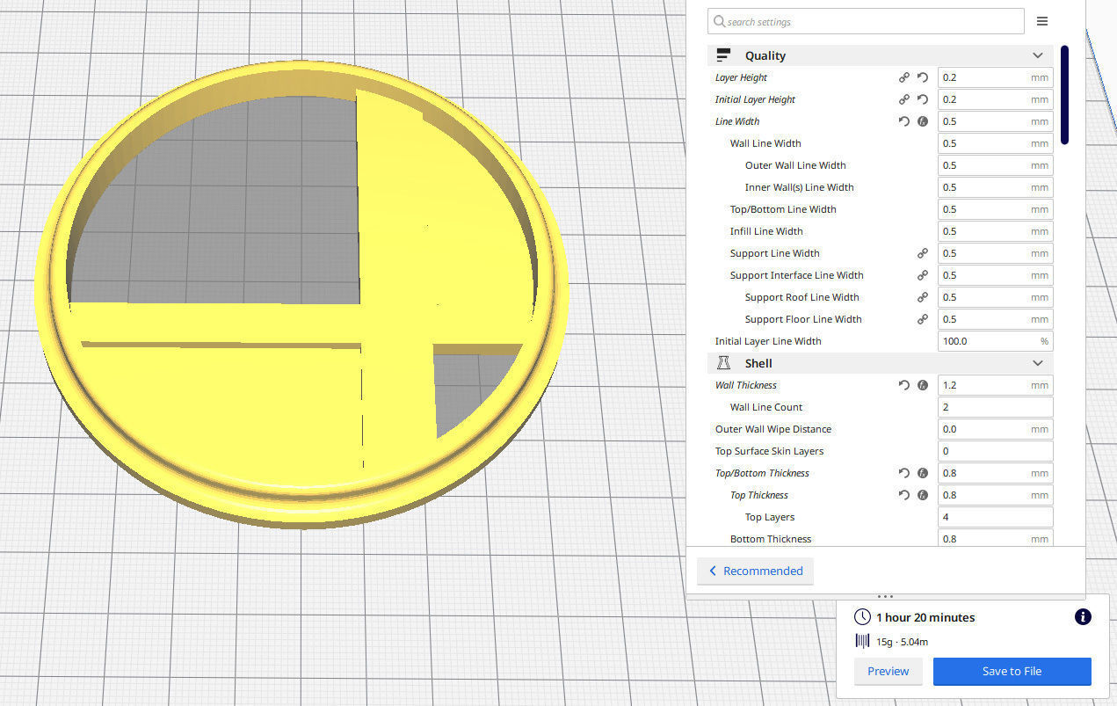Viewport: 1117px width, 706px height.
Task: Edit the Wall Line Count field
Action: [995, 407]
